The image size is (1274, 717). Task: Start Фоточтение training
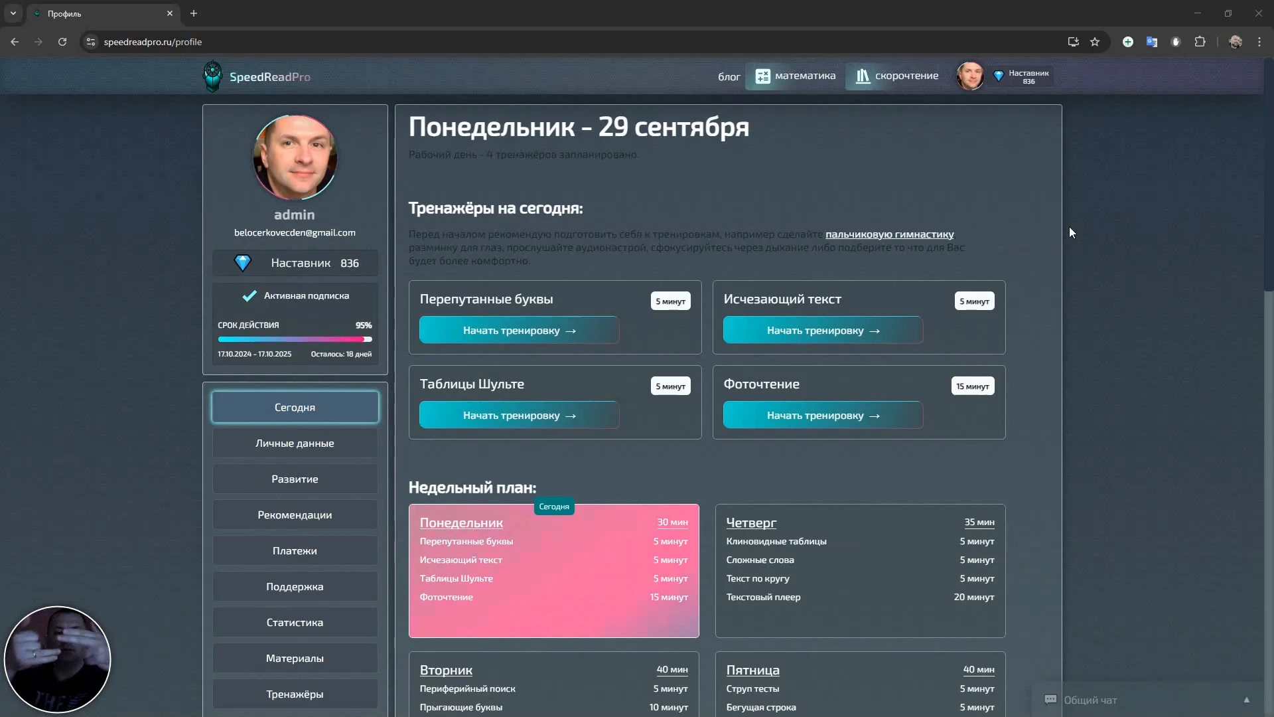tap(823, 415)
